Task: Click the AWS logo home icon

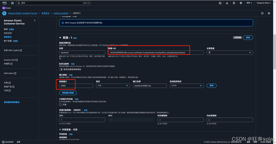Action: 4,3
